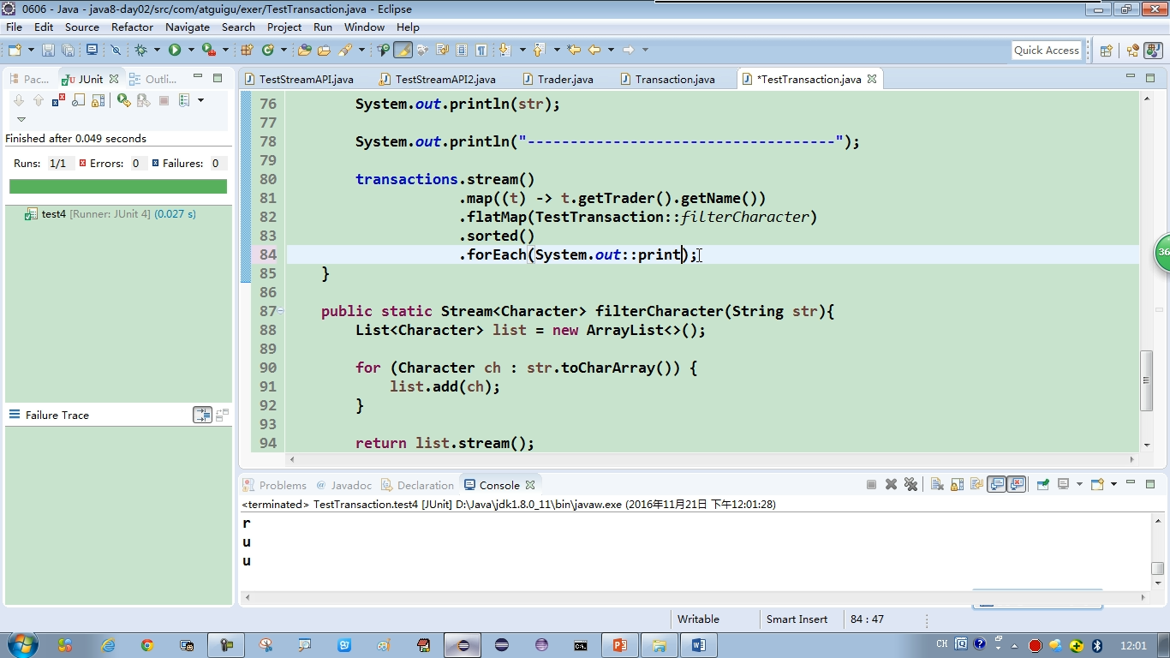Viewport: 1170px width, 658px height.
Task: Click Compare Actual With Expected icon
Action: pyautogui.click(x=223, y=416)
